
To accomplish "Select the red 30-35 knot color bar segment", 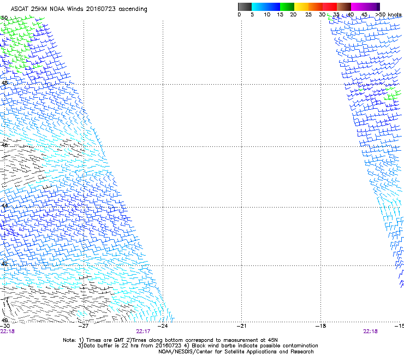I will point(330,7).
